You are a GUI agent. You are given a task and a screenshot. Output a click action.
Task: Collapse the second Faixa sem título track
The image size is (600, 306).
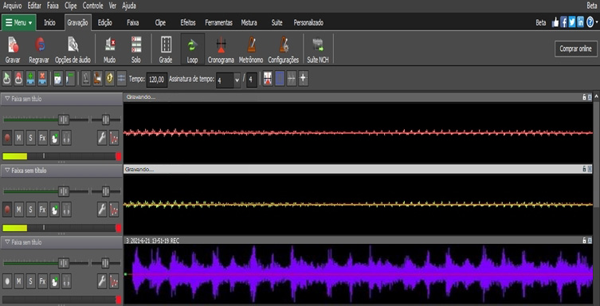click(x=7, y=171)
